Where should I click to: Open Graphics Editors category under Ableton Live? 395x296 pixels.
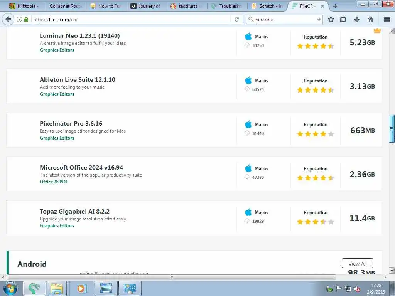pos(57,94)
